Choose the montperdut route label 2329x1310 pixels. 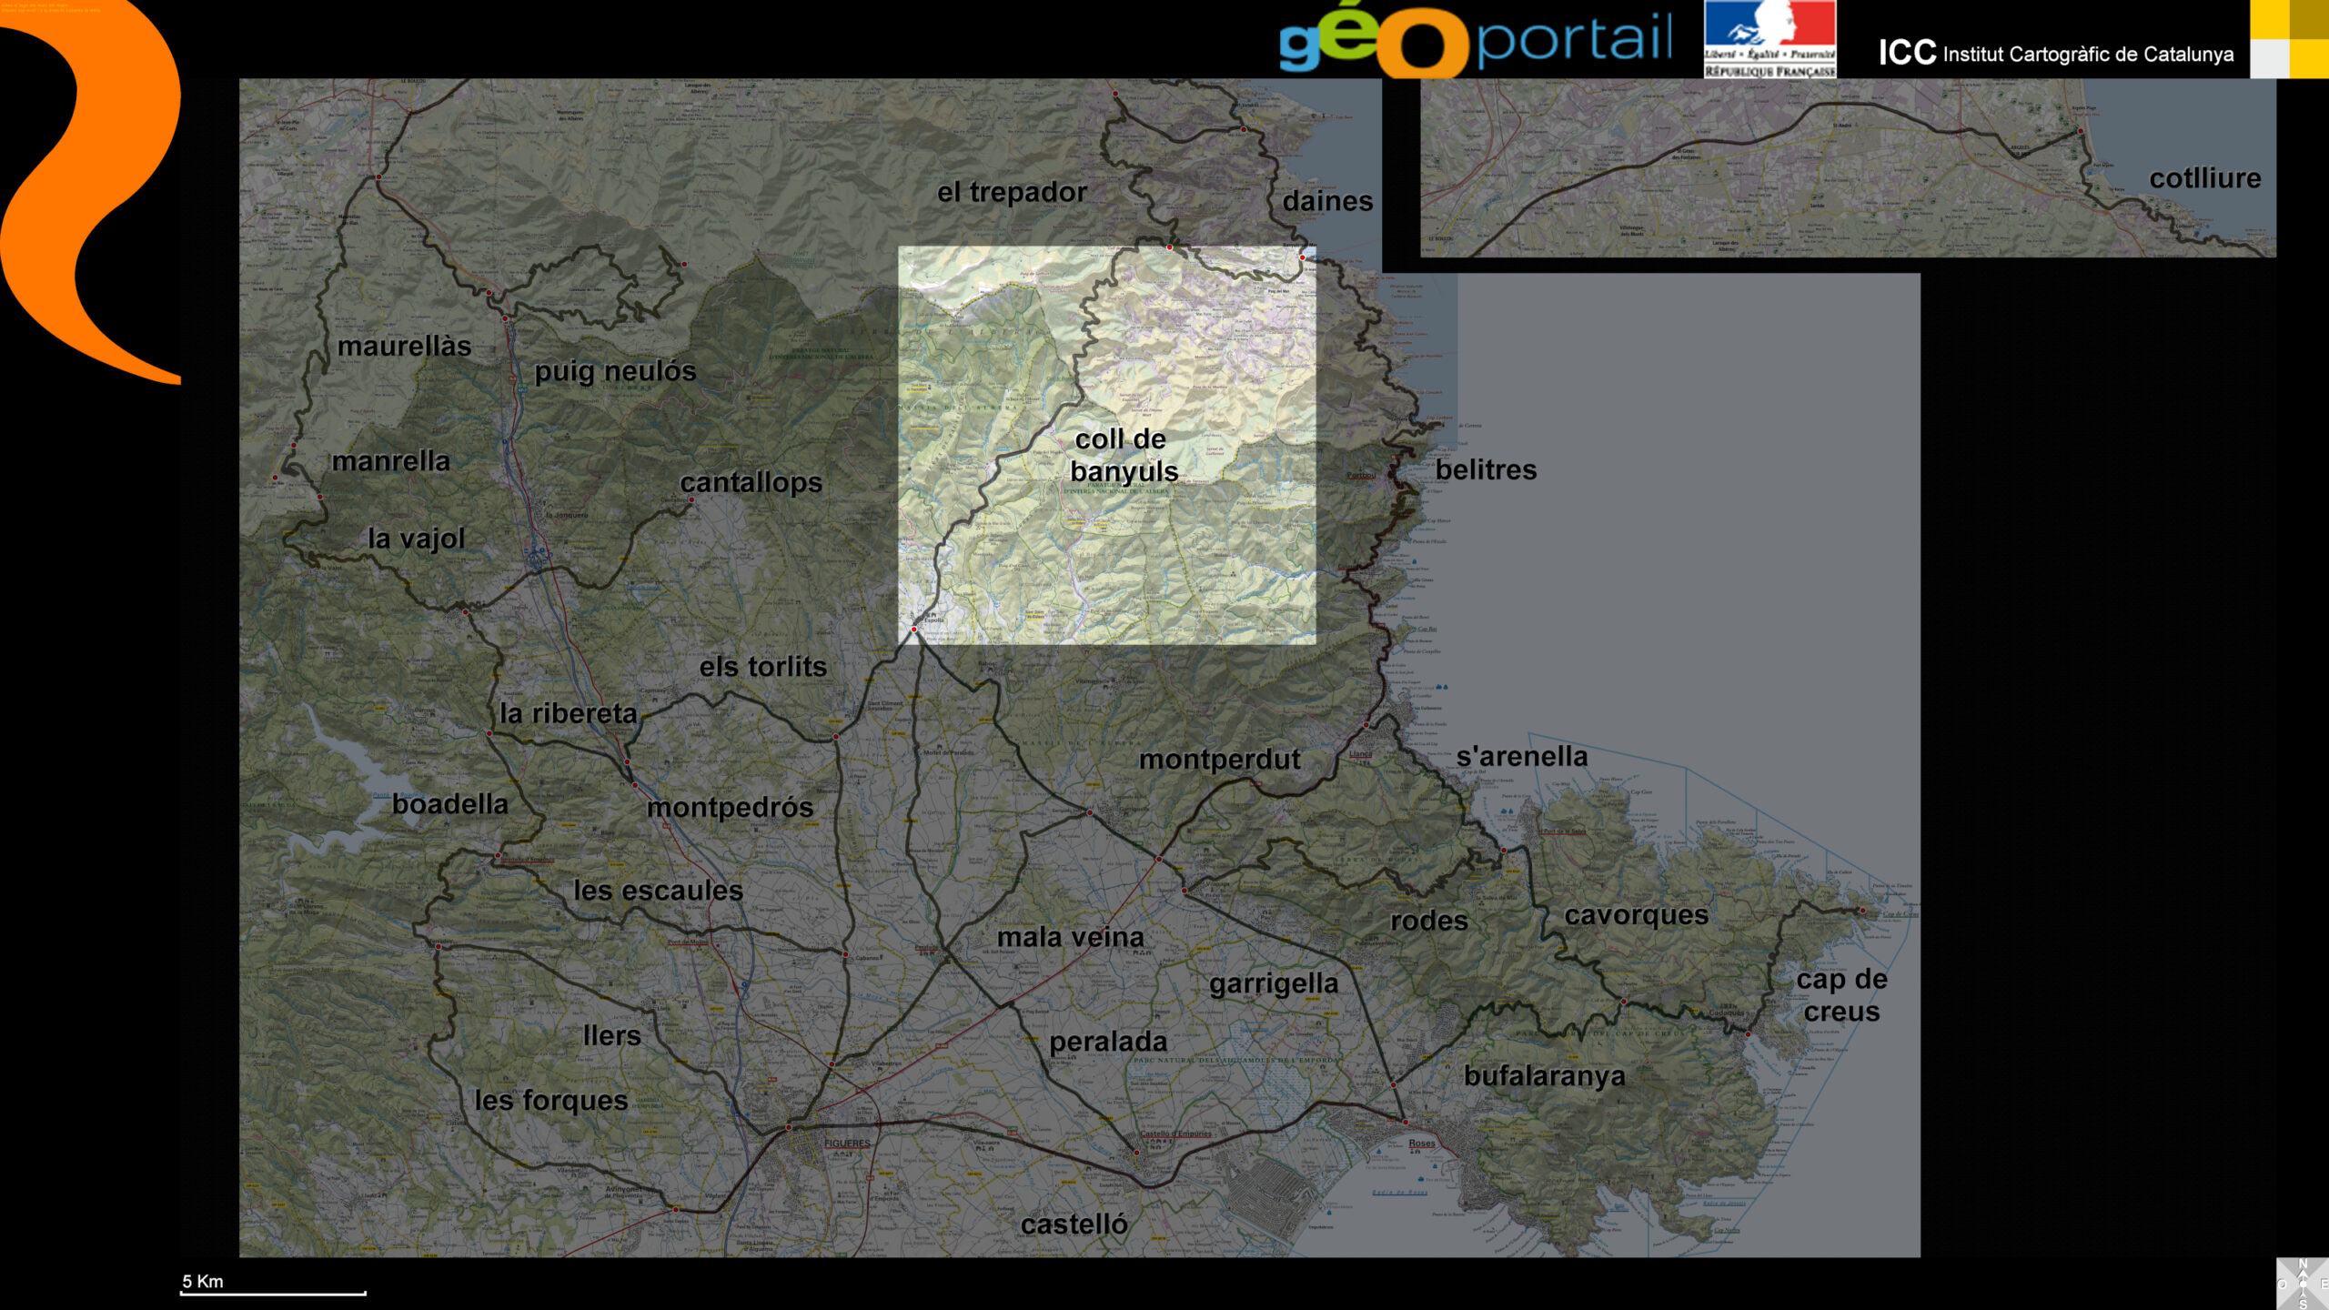point(1219,760)
